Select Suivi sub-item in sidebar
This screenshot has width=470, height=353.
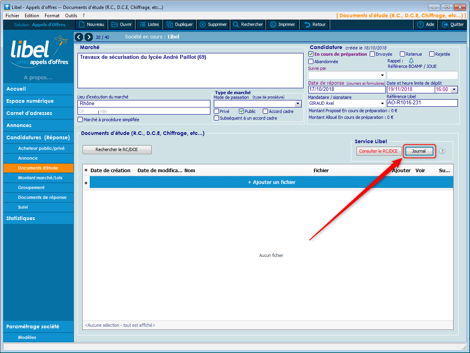(38, 207)
